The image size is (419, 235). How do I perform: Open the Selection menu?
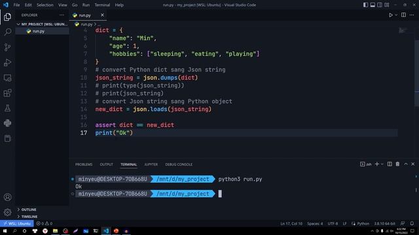pyautogui.click(x=45, y=5)
